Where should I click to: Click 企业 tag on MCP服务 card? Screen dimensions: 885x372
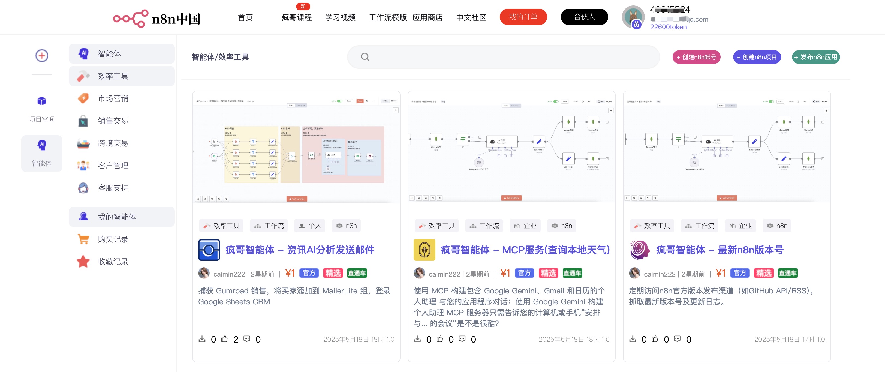click(x=525, y=226)
